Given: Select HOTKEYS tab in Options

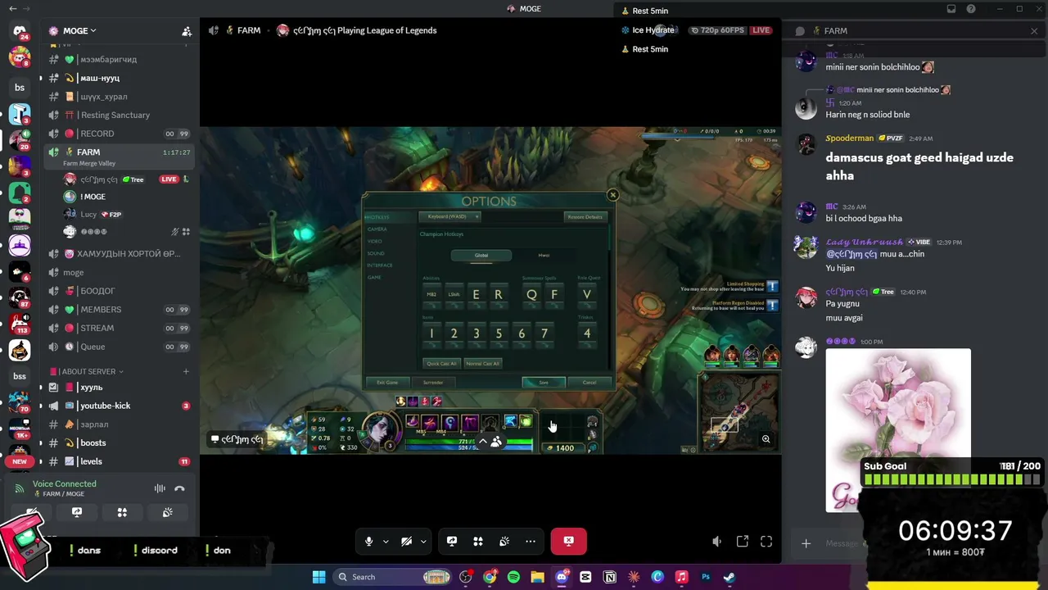Looking at the screenshot, I should tap(377, 217).
